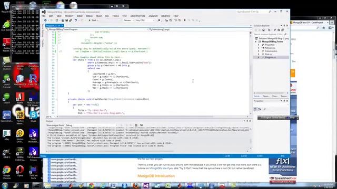Click the MongoDB site link in browser page

(x=158, y=169)
